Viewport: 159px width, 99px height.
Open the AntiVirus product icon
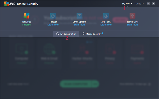click(x=26, y=16)
